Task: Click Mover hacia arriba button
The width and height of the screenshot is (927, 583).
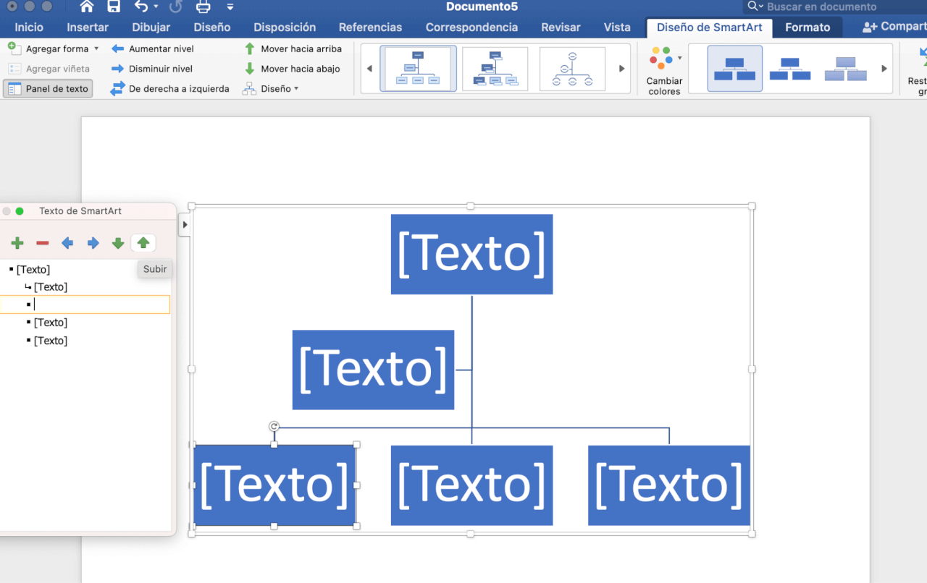Action: click(292, 49)
